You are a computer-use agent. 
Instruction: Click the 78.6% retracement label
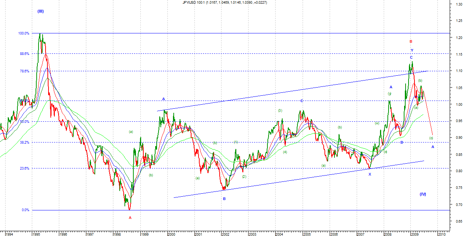click(x=24, y=71)
